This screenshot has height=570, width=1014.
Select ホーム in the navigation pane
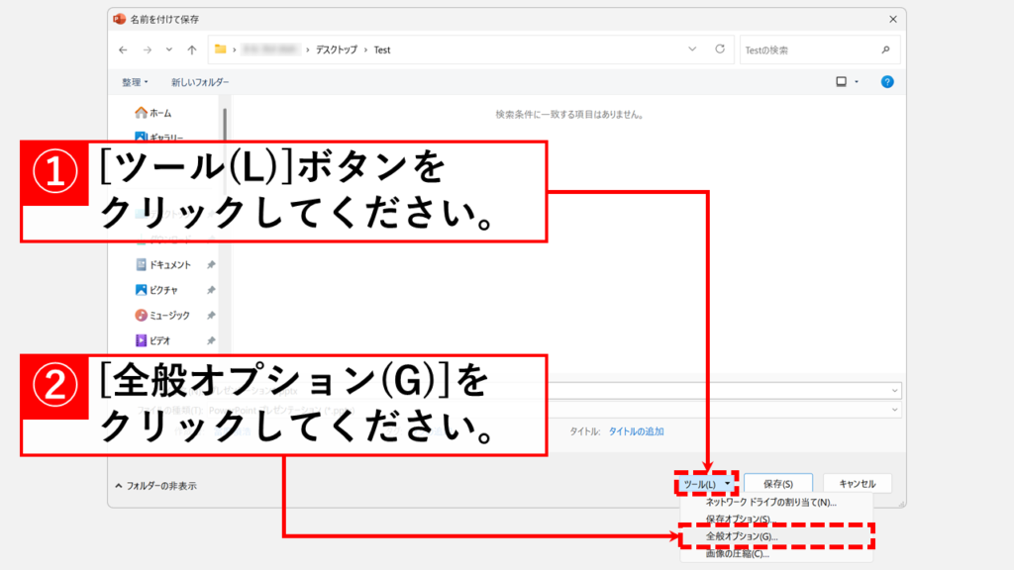pos(153,113)
